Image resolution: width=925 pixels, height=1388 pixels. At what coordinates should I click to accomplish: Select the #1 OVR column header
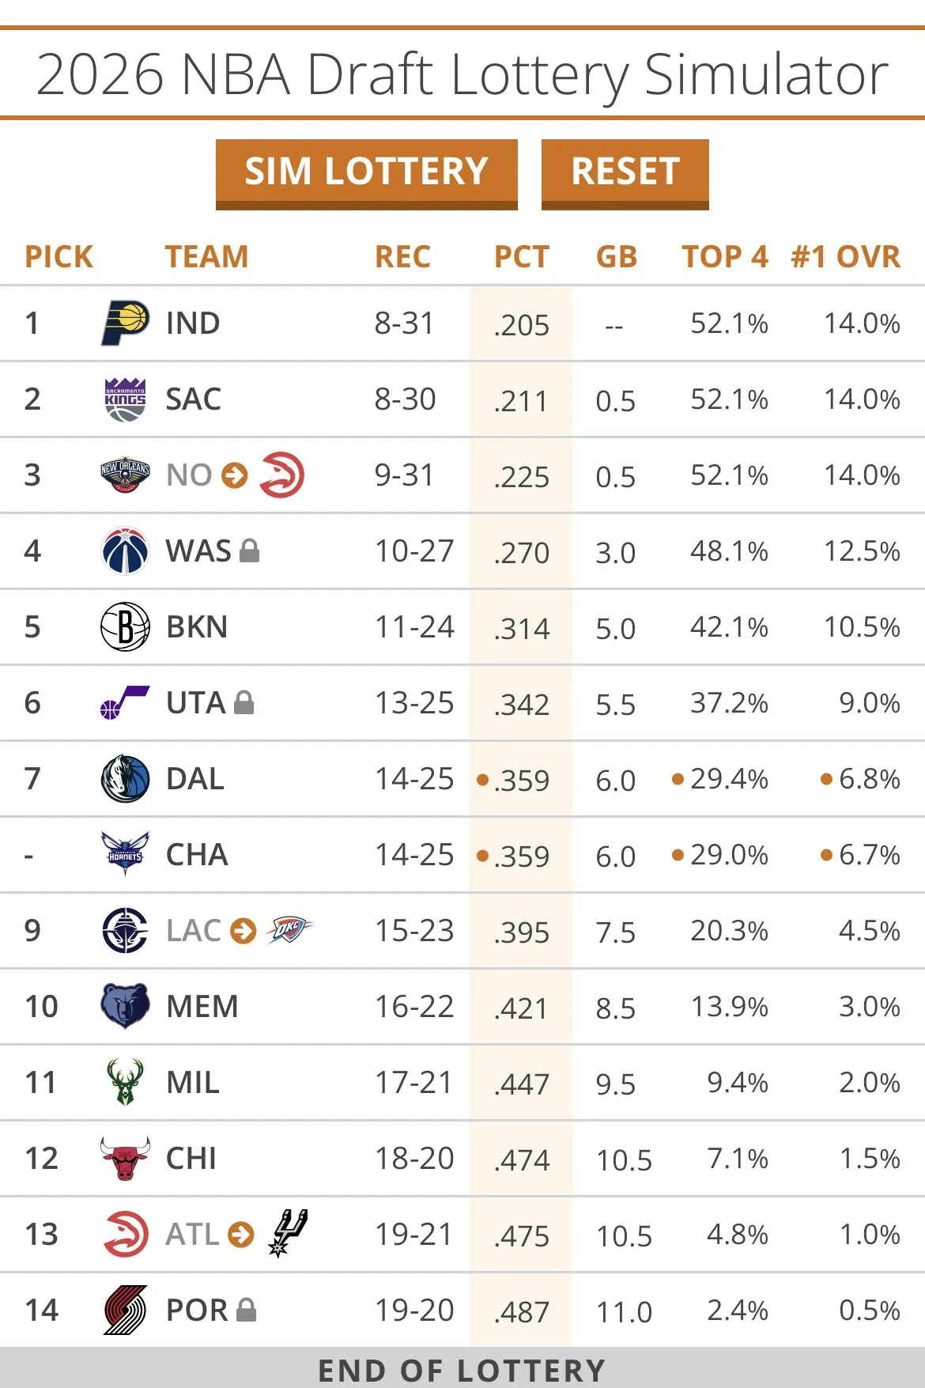tap(846, 257)
